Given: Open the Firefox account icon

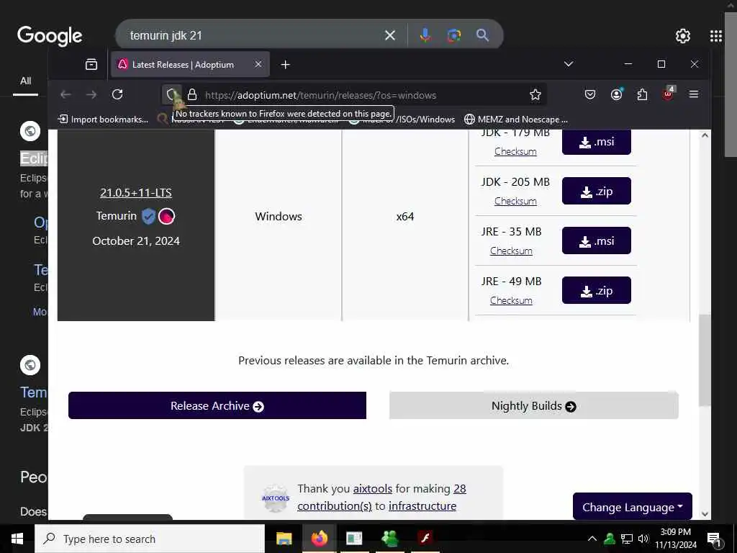Looking at the screenshot, I should (x=616, y=94).
